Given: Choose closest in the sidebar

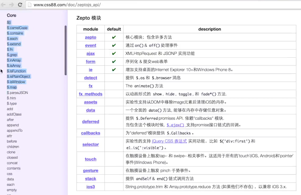Looking at the screenshot, I should pyautogui.click(x=12, y=158).
